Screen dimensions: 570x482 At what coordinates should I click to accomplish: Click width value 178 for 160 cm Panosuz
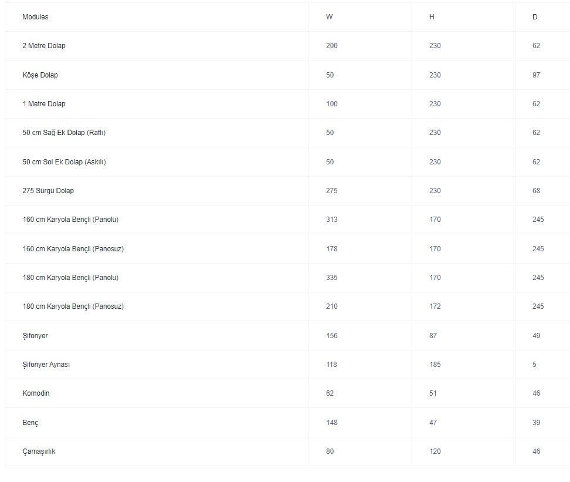[332, 249]
